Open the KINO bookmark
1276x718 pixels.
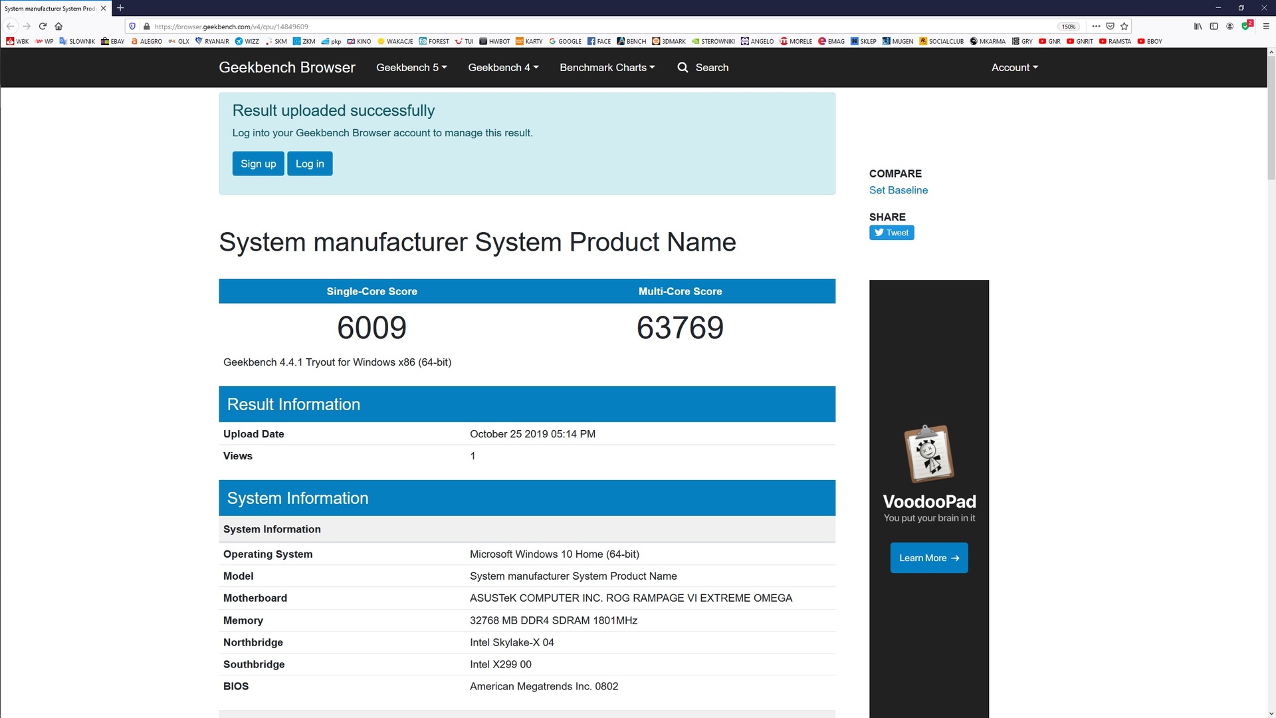click(359, 41)
